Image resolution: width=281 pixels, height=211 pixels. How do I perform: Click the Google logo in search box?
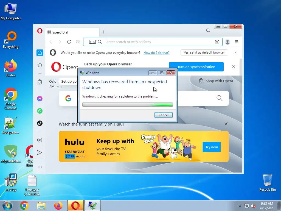tap(68, 98)
